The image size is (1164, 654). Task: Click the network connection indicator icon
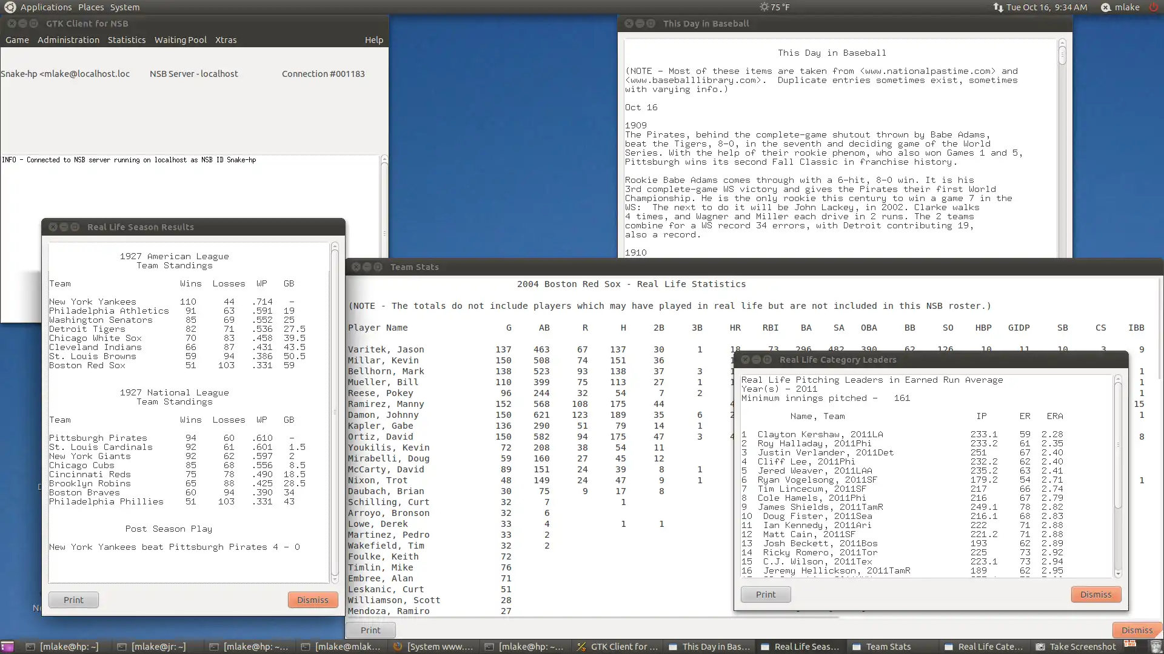(x=998, y=7)
